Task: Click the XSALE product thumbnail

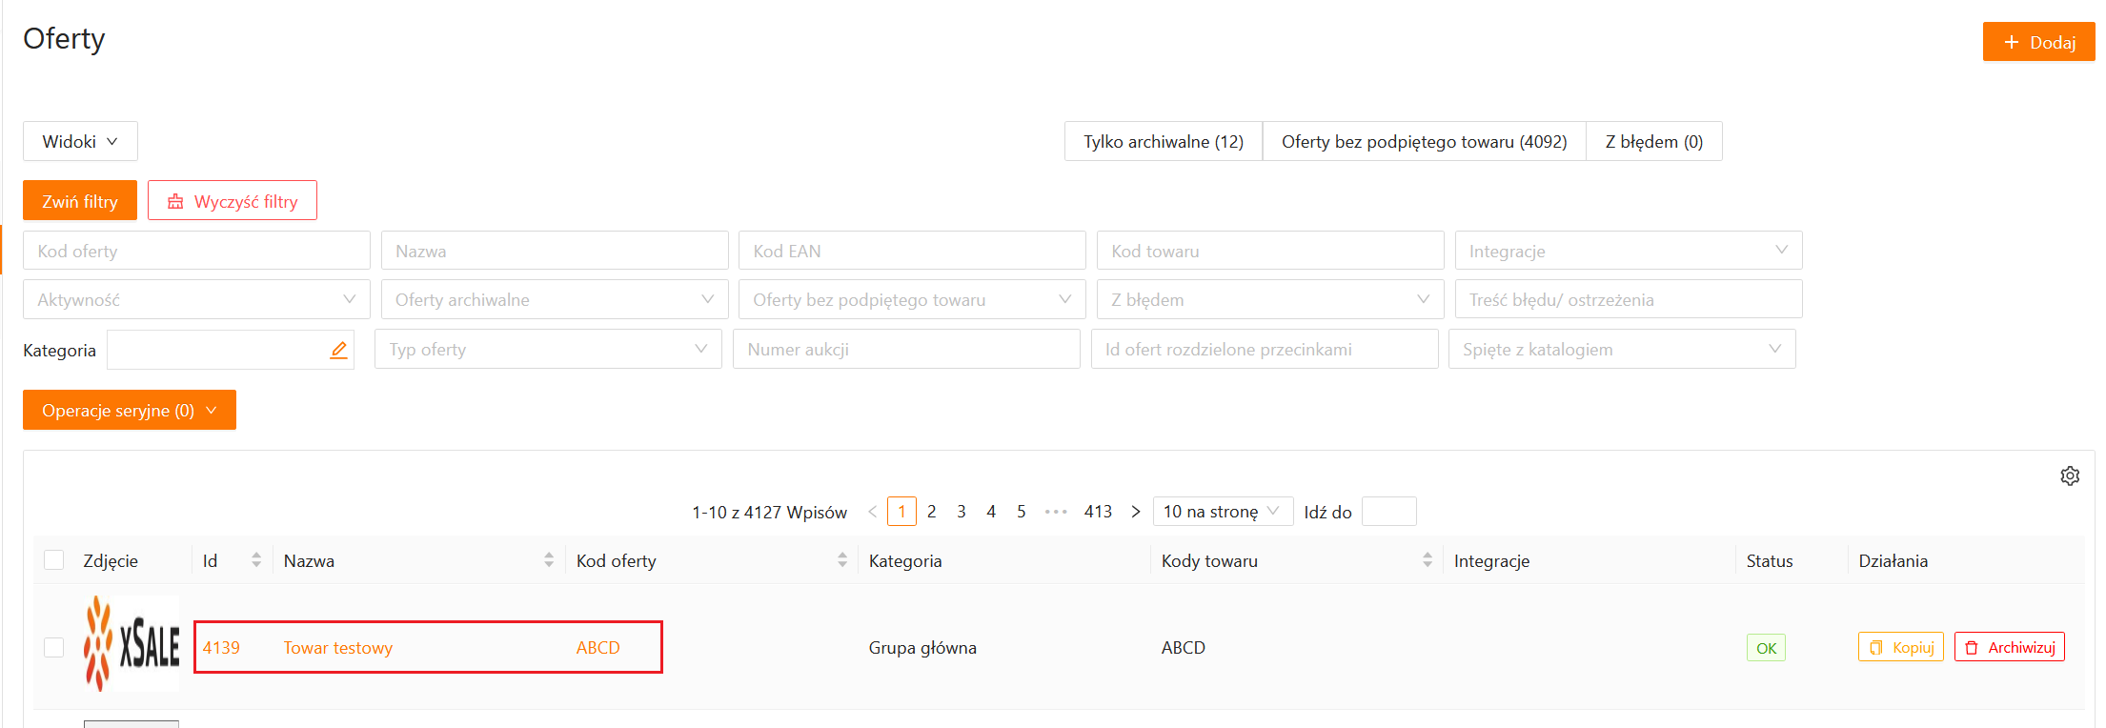Action: click(132, 645)
